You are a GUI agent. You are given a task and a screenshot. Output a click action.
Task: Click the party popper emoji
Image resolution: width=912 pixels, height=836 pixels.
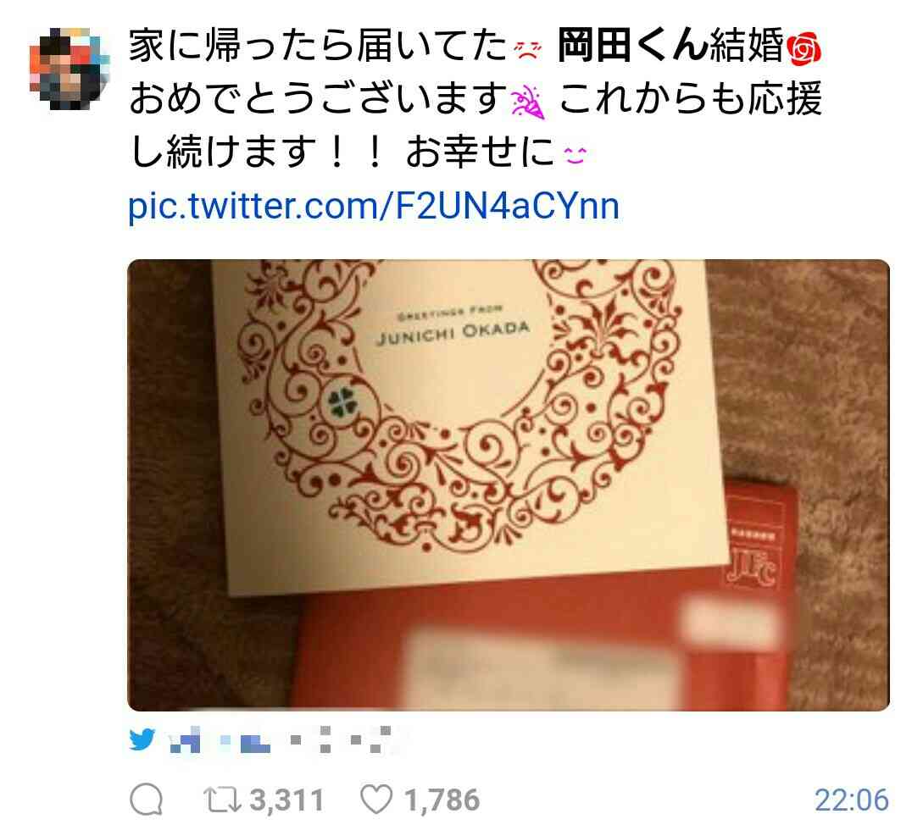pyautogui.click(x=527, y=101)
